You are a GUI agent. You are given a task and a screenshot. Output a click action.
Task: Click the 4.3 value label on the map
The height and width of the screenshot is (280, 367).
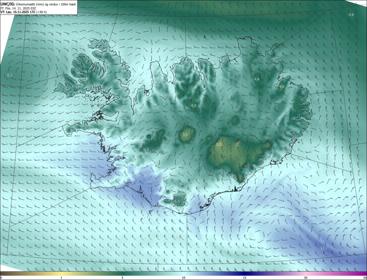(194, 106)
